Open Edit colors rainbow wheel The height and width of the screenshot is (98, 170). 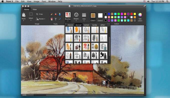140,15
